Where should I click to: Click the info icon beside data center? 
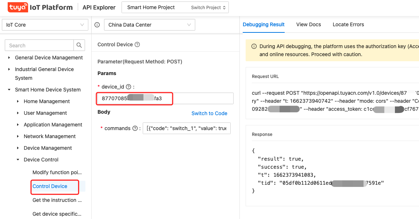(97, 25)
